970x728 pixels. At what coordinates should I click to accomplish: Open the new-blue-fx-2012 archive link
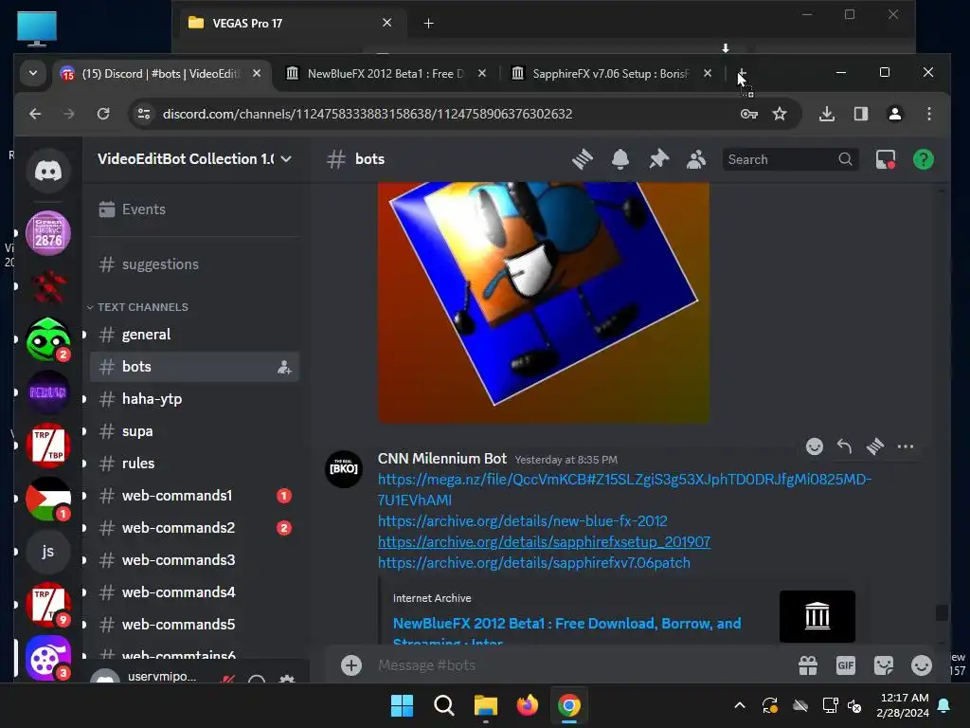pyautogui.click(x=523, y=521)
